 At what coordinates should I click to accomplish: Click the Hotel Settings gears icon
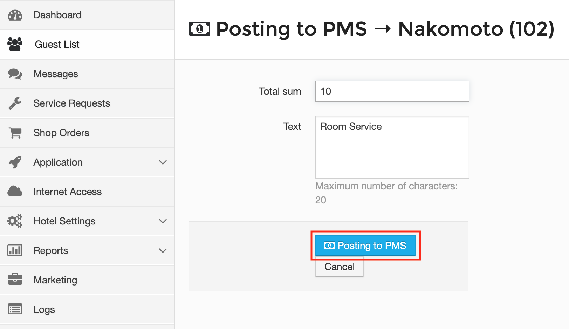click(x=15, y=221)
